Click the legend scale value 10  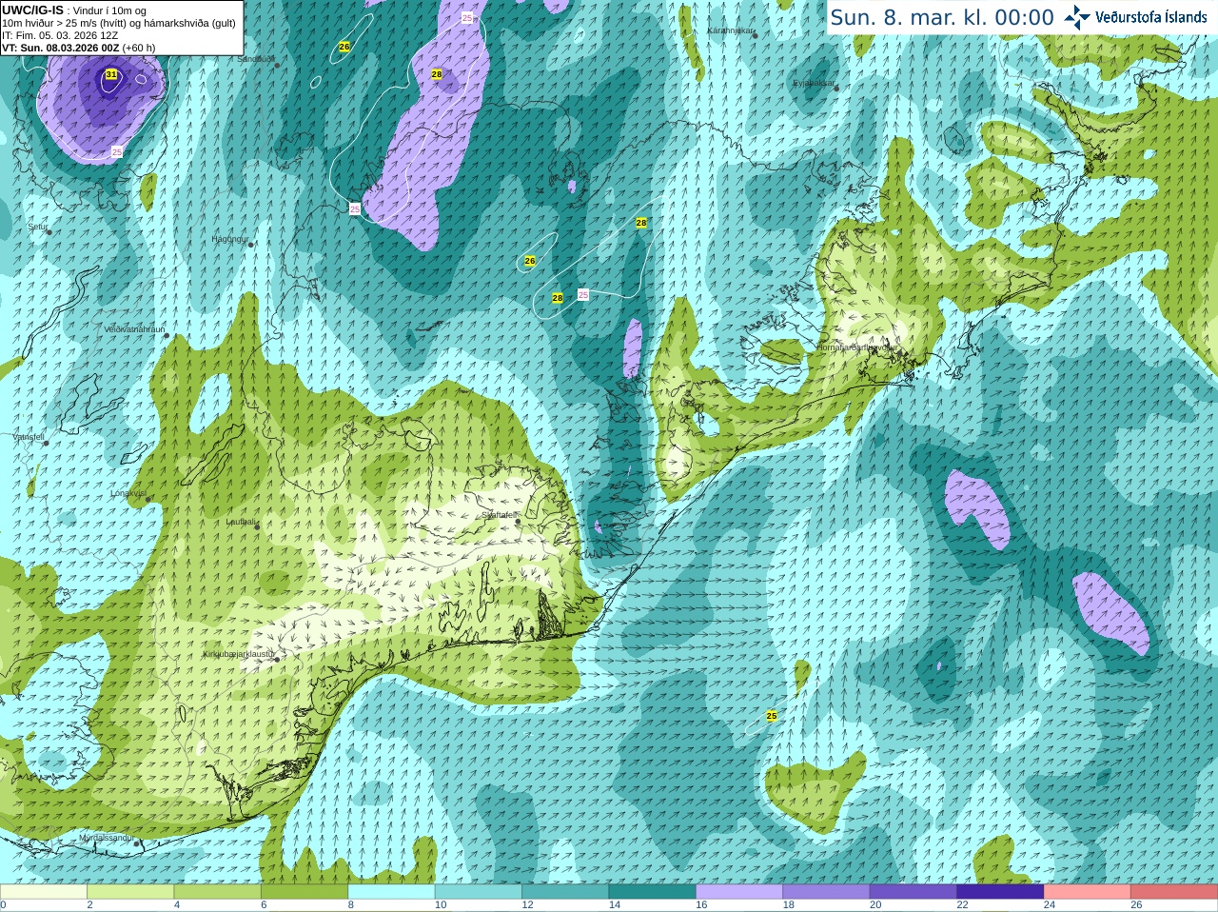pyautogui.click(x=441, y=905)
